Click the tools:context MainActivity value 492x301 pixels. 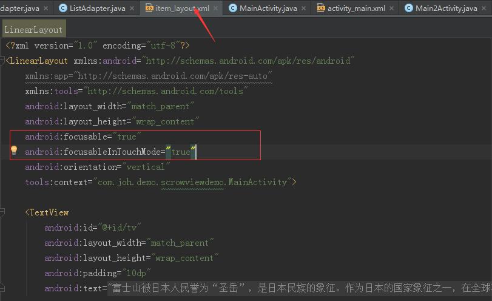pyautogui.click(x=192, y=182)
